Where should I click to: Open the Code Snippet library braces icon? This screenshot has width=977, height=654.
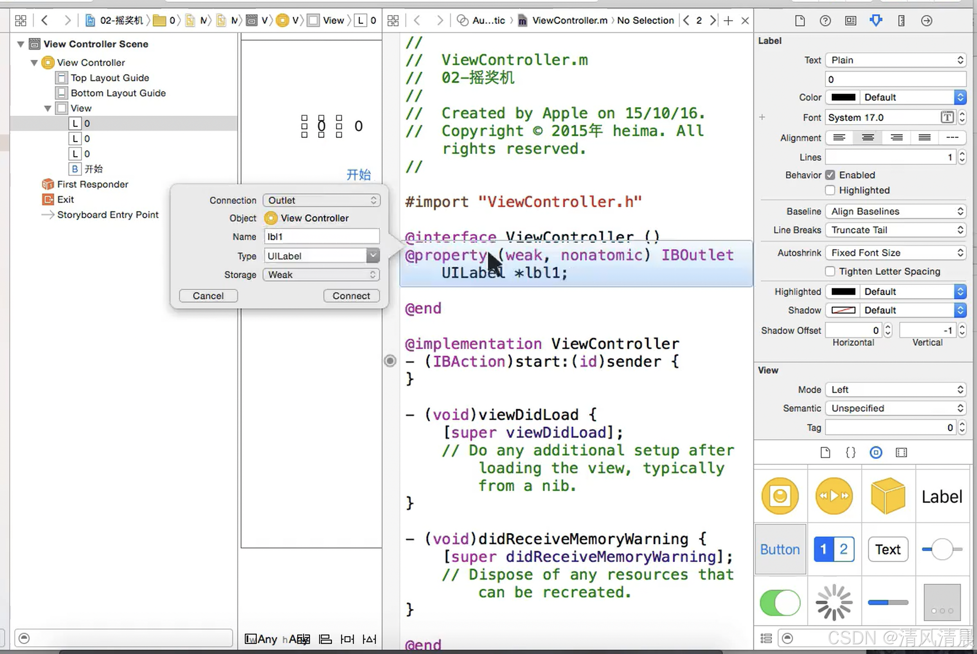tap(850, 452)
